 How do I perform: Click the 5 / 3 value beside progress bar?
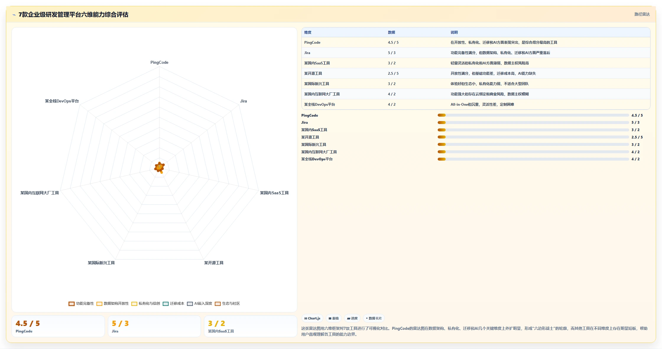[636, 123]
